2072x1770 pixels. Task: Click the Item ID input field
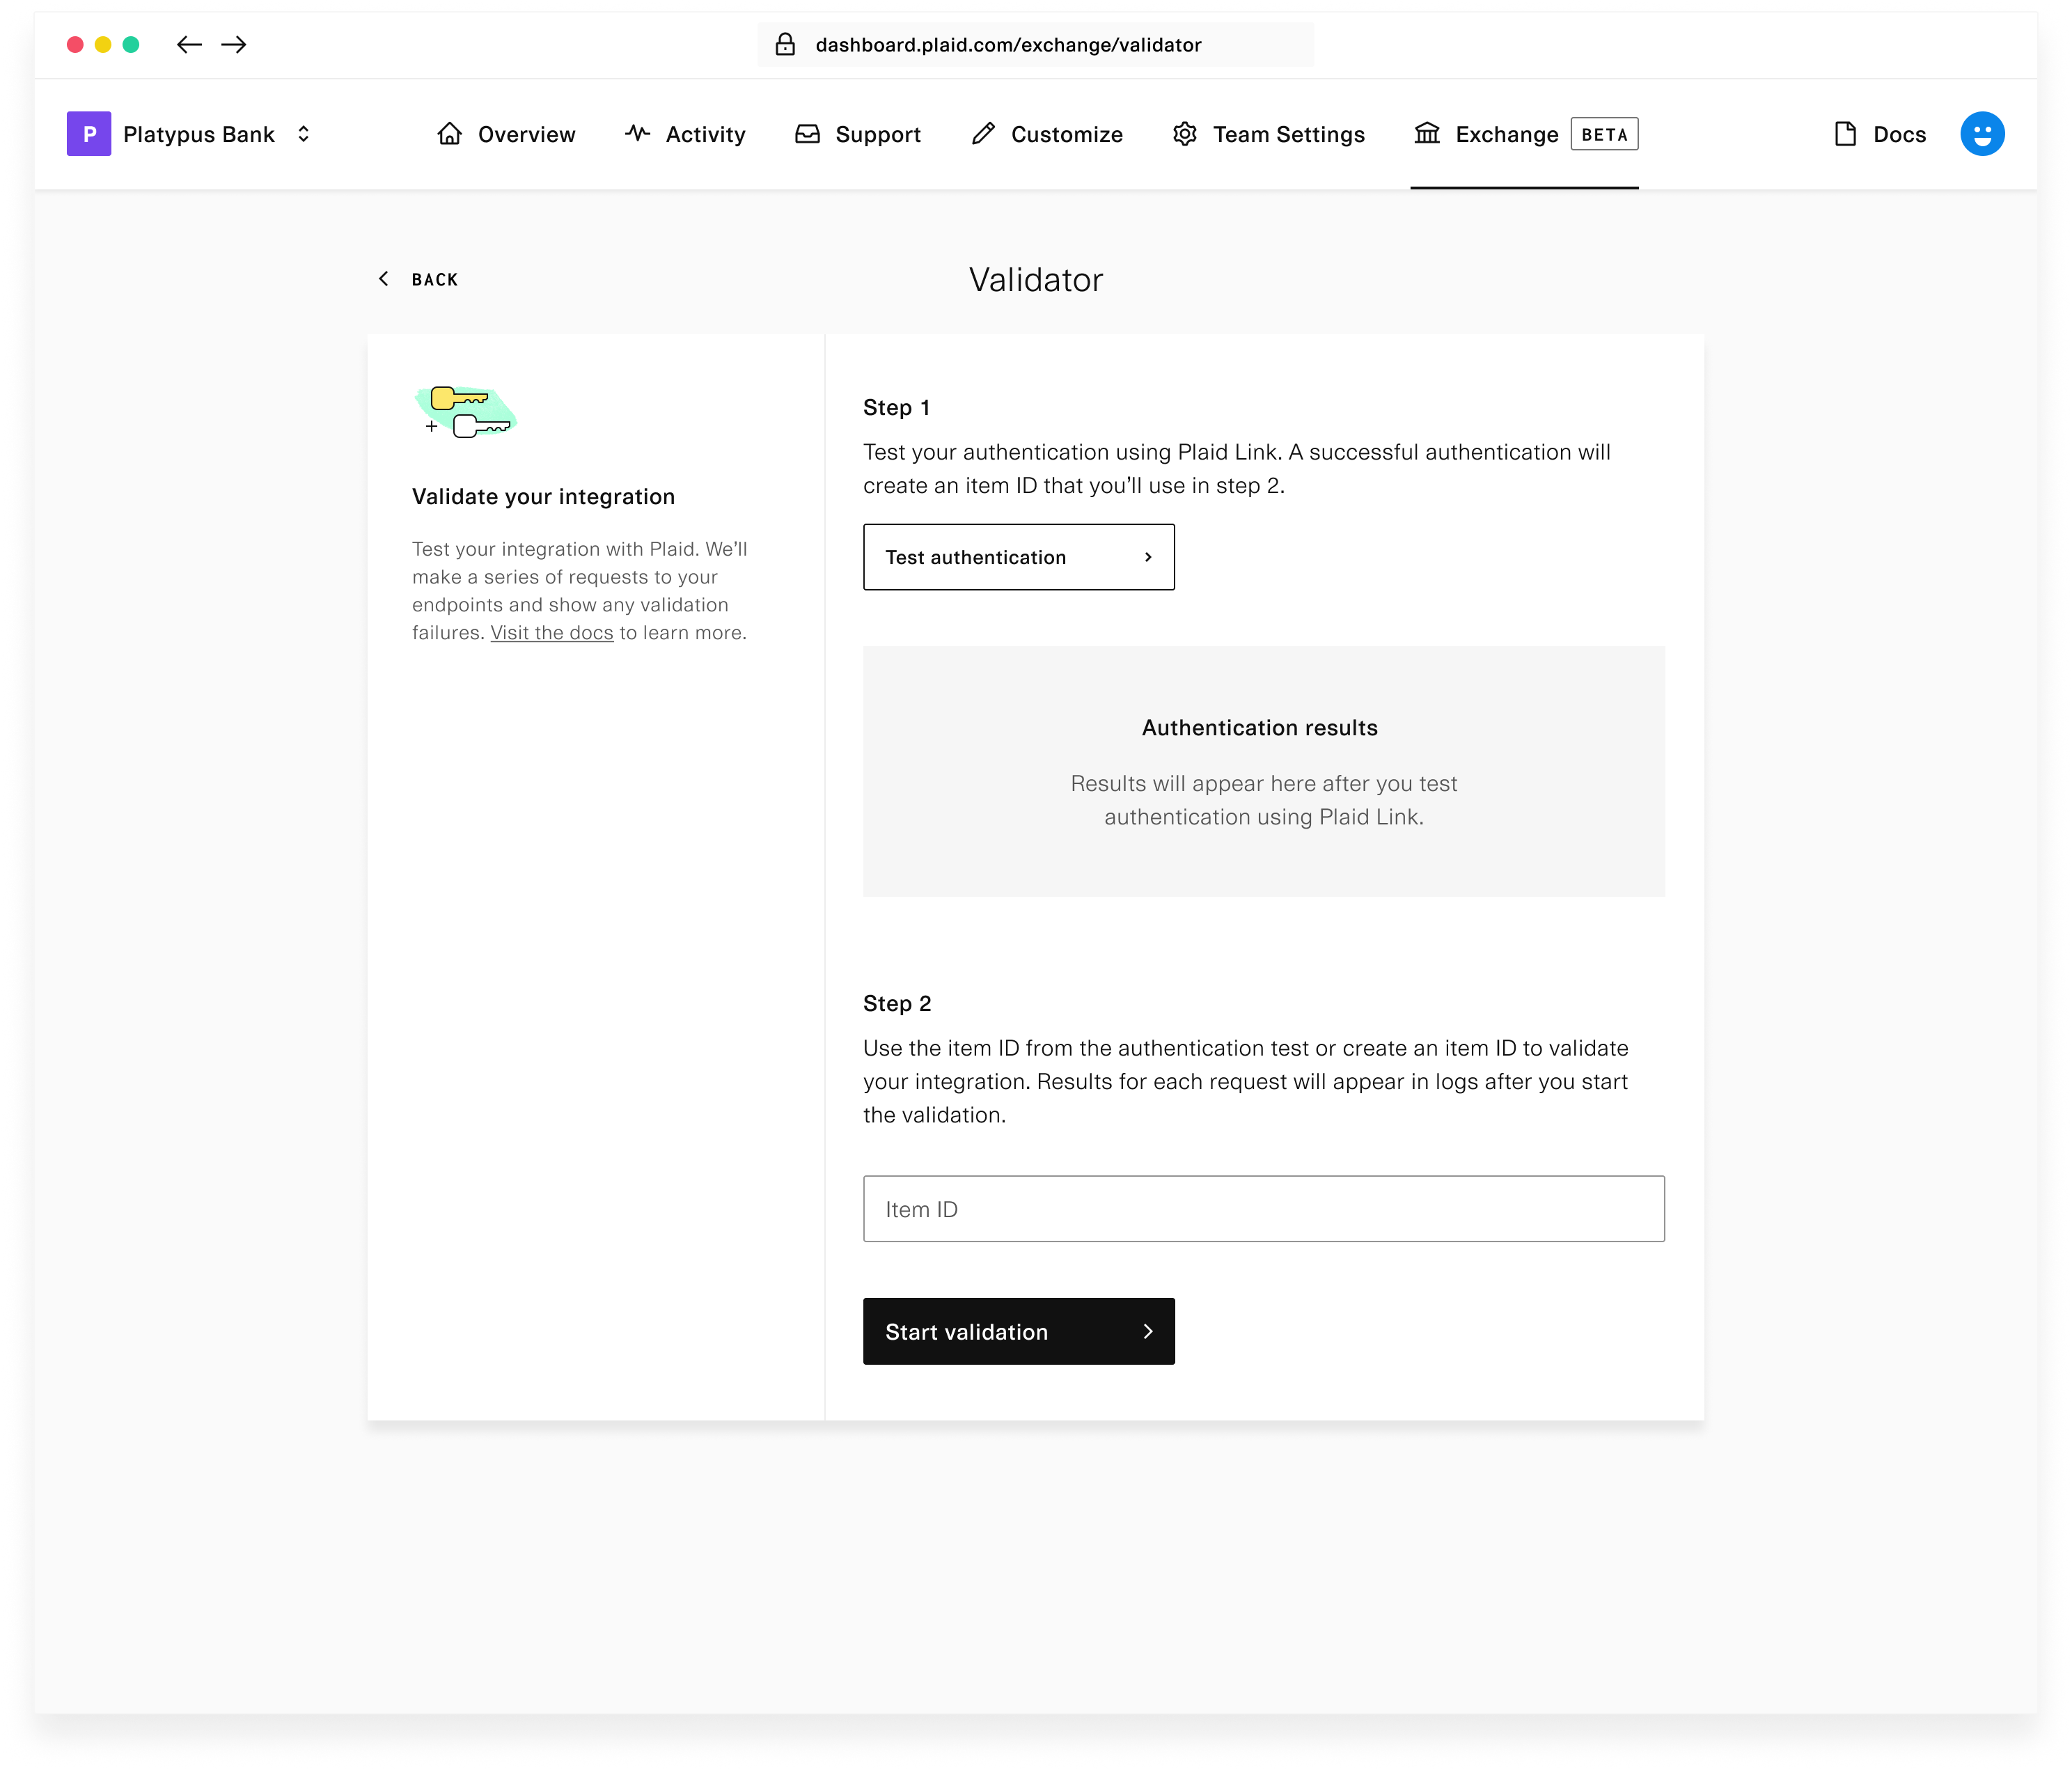point(1262,1208)
